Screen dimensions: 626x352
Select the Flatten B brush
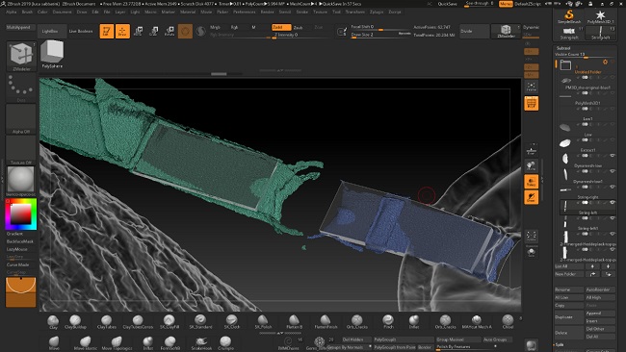click(295, 321)
